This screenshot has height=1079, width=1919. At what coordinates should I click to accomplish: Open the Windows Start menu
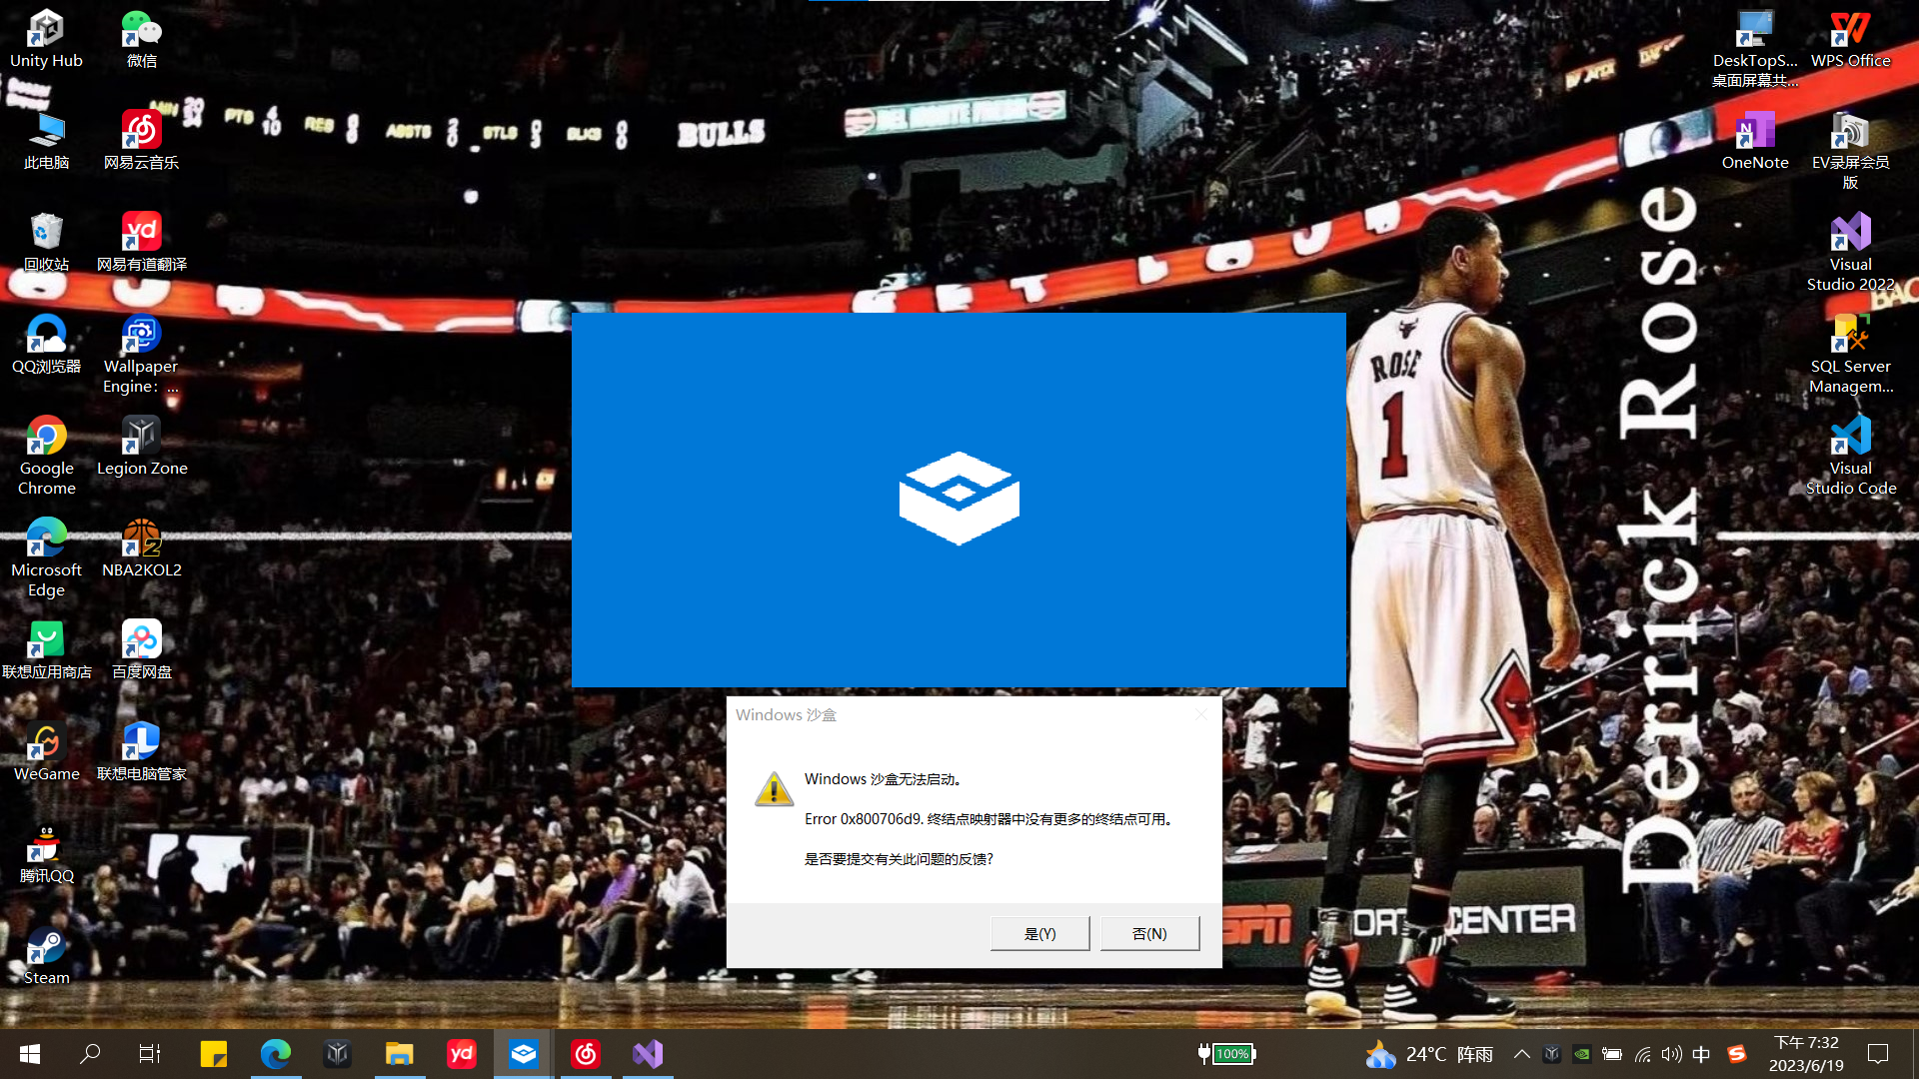coord(30,1053)
